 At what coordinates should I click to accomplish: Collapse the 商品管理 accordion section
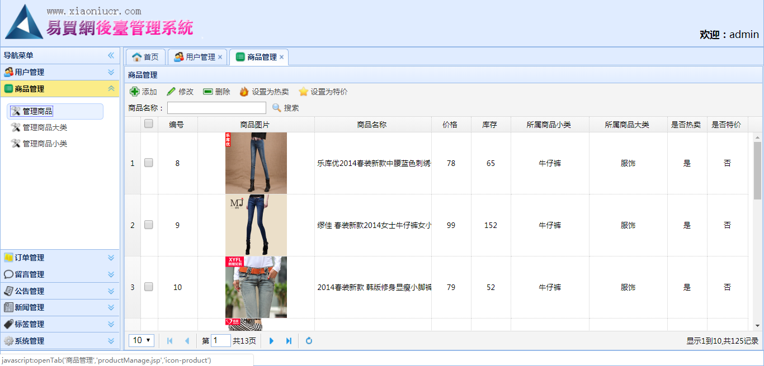111,89
